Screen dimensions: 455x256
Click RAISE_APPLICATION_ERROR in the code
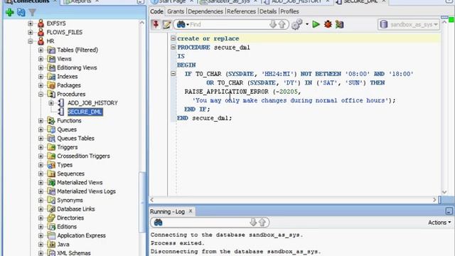pos(227,92)
